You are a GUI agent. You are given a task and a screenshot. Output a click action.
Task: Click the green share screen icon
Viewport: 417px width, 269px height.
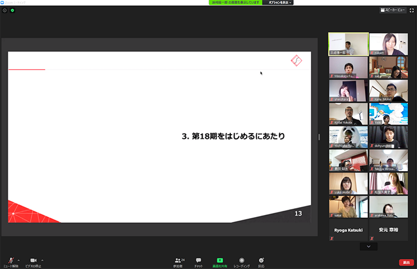220,261
